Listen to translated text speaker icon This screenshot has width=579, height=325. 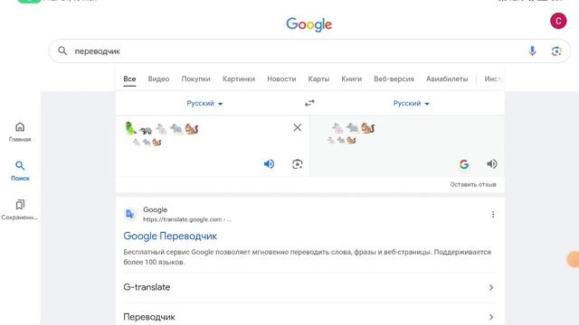[x=491, y=164]
